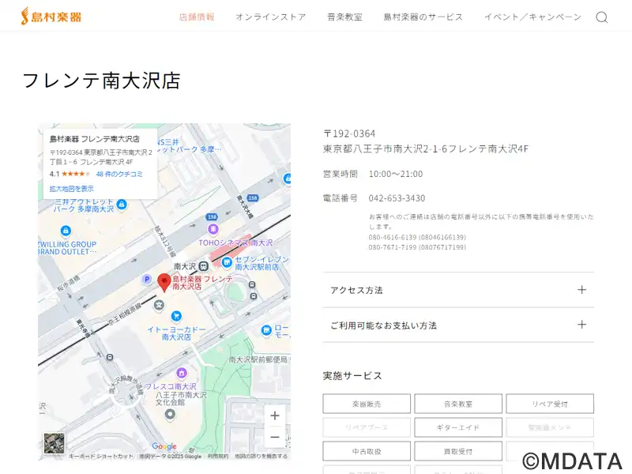Click the grayed-out 管楽器メンテ service button
Viewport: 632px width, 474px height.
click(550, 427)
